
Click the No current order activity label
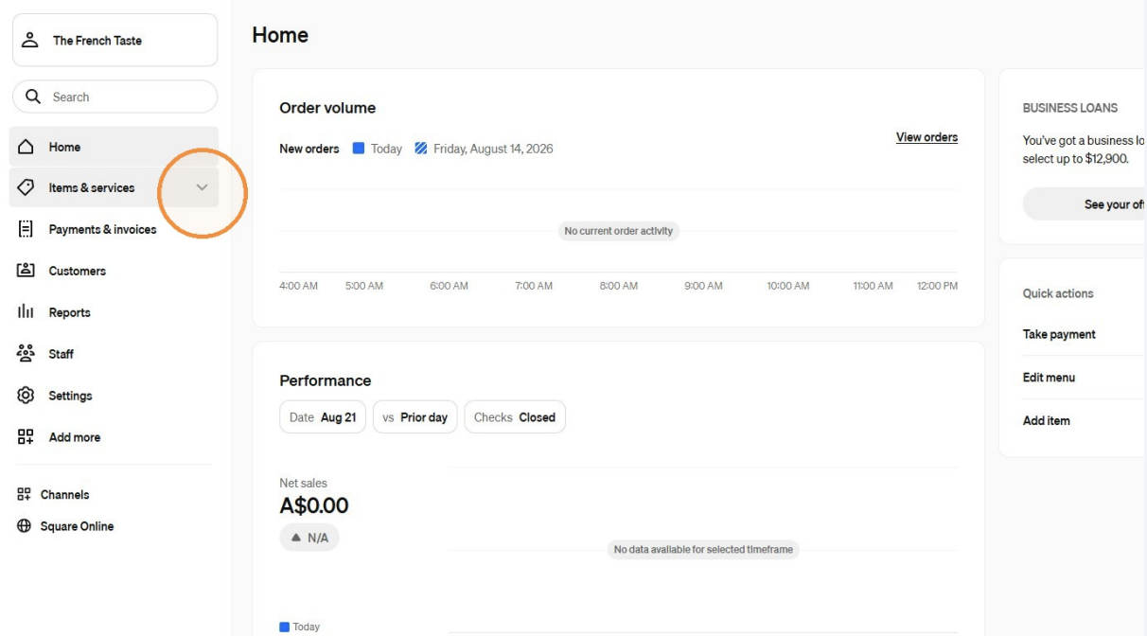coord(619,231)
